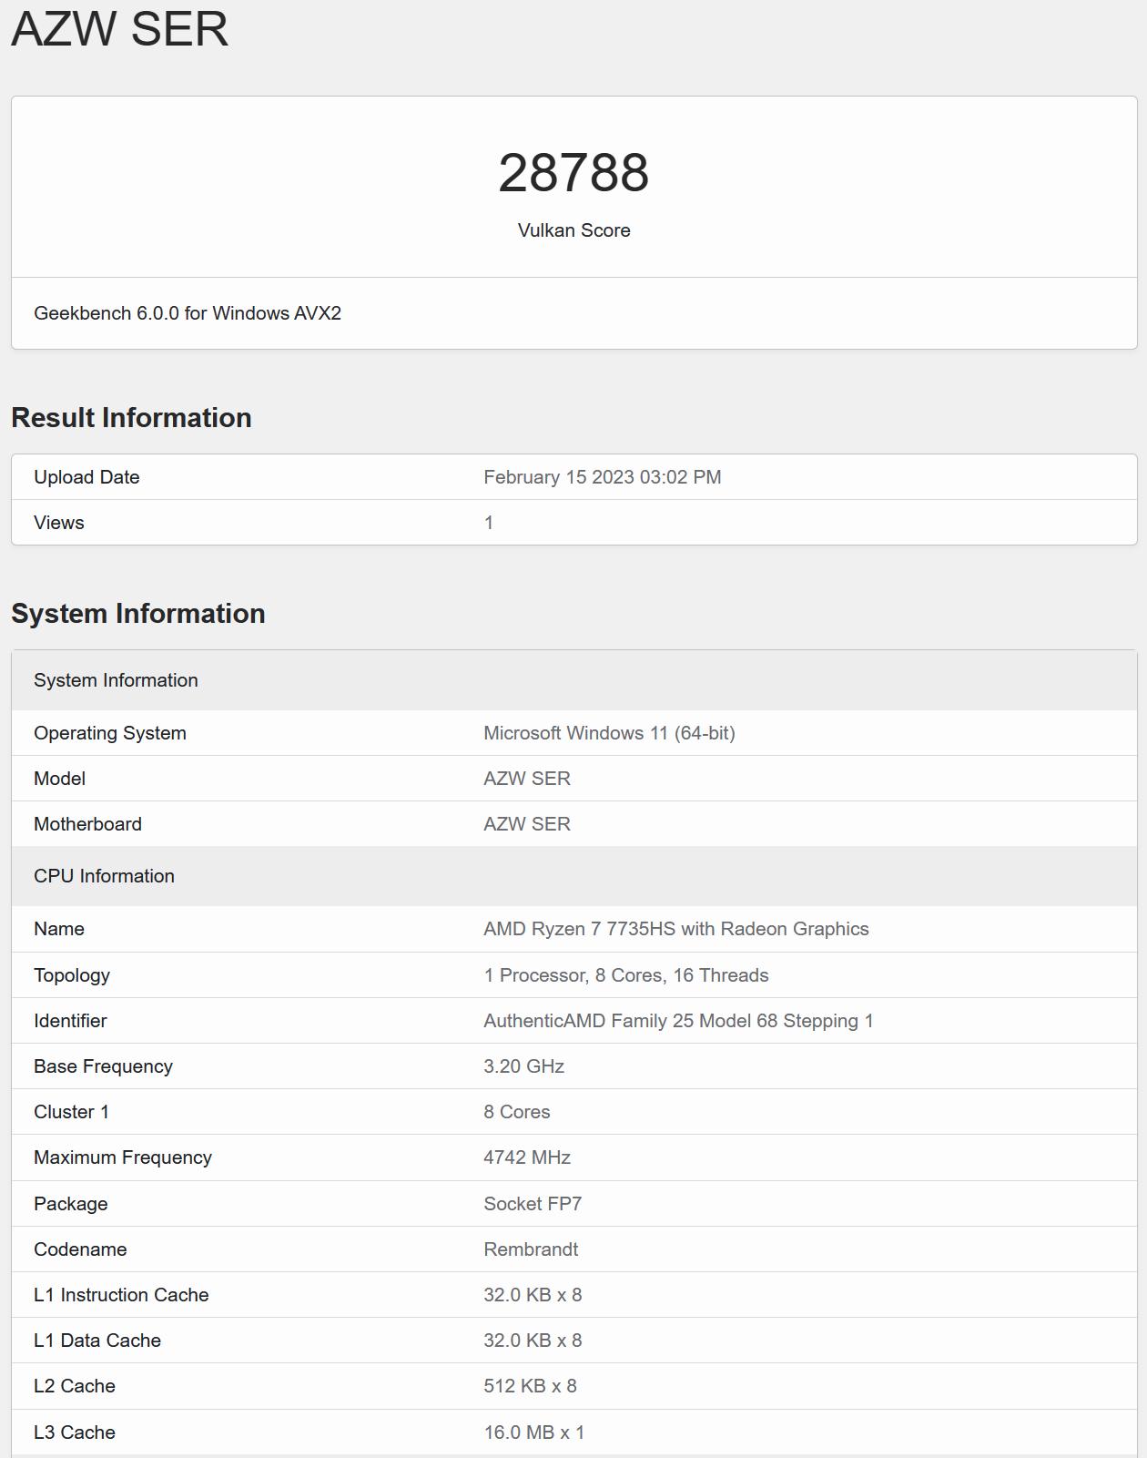Viewport: 1147px width, 1458px height.
Task: Click the Topology label
Action: coord(72,975)
